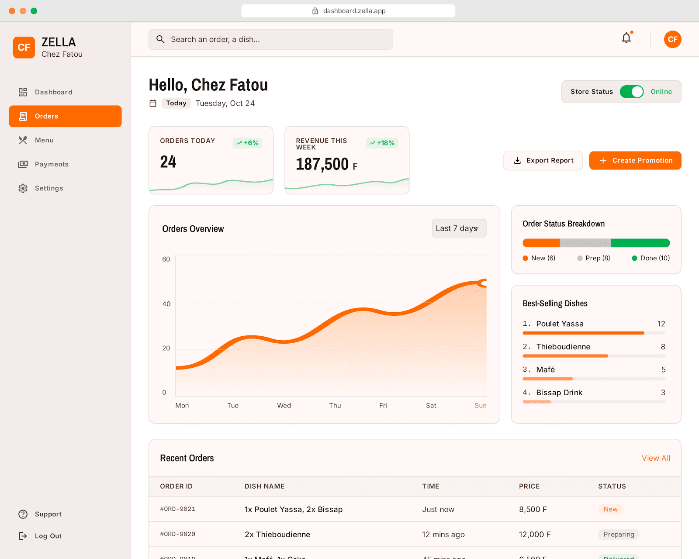Click the Payments cash icon

(x=23, y=164)
